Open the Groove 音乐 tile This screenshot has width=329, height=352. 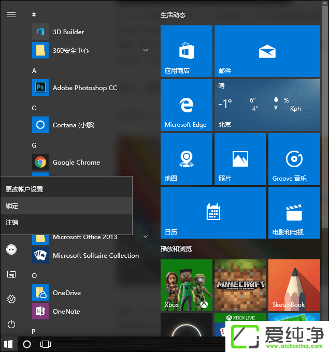[x=294, y=159]
